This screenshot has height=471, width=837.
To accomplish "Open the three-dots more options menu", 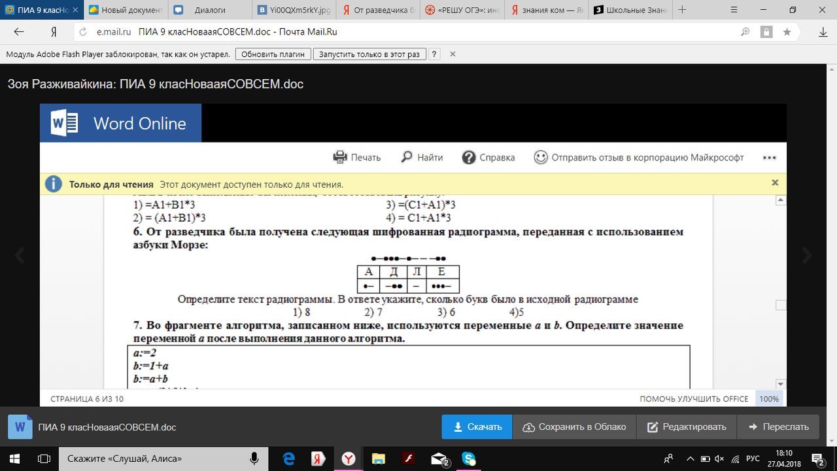I will click(x=769, y=158).
